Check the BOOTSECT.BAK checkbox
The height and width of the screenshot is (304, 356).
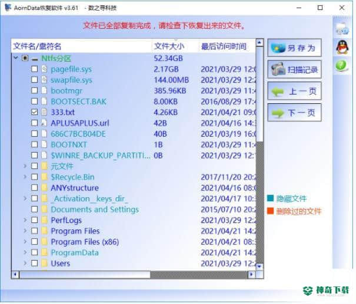coord(34,101)
